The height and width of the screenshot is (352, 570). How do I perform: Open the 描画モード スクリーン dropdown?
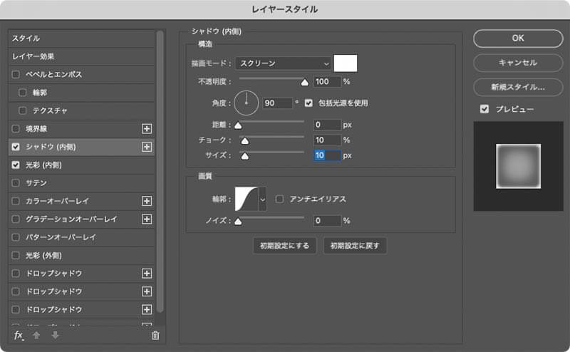[284, 63]
